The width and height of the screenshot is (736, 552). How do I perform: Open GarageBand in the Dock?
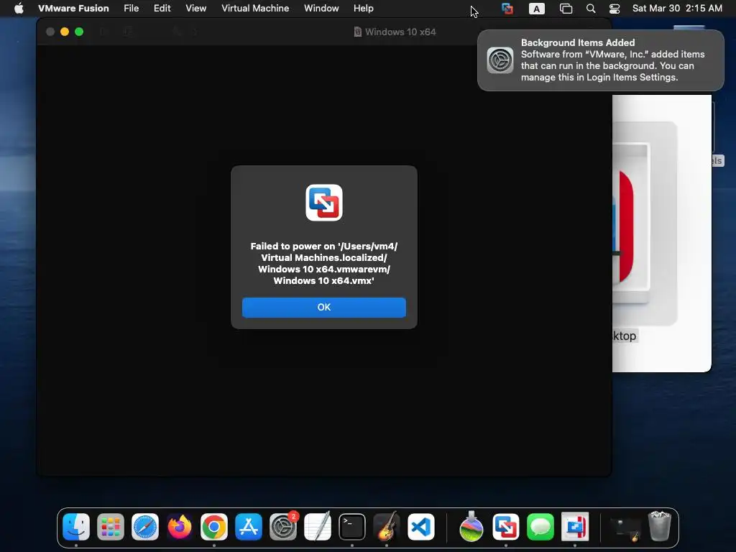386,527
